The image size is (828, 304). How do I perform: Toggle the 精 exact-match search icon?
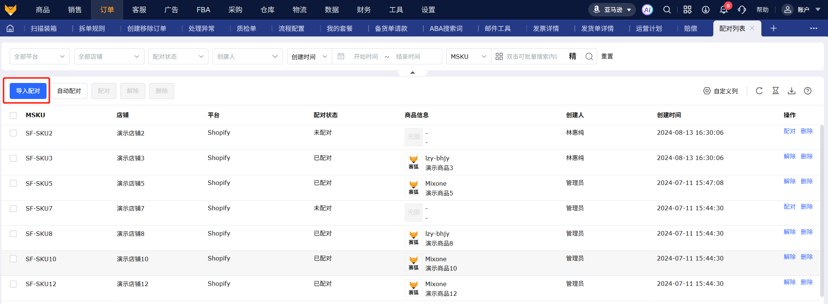(x=573, y=56)
